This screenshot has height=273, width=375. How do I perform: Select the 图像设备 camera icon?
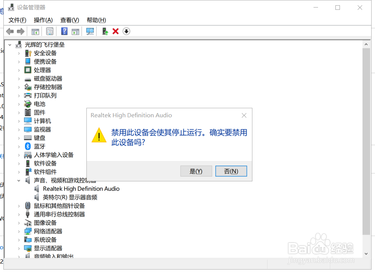click(28, 223)
